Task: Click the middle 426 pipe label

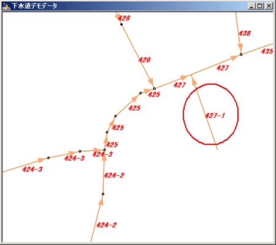Action: 144,60
